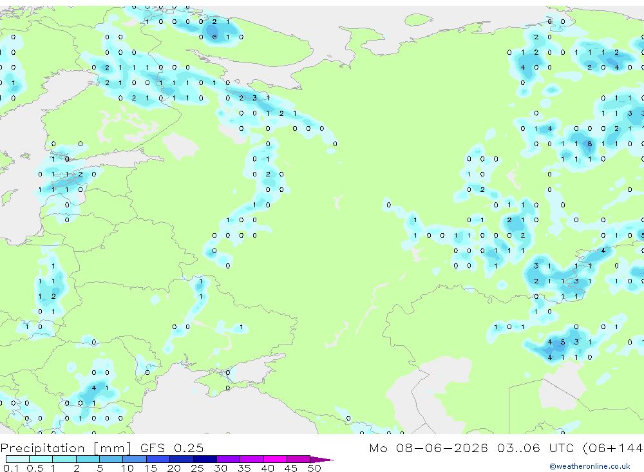Click the legend scale label "35"
This screenshot has height=472, width=644.
point(244,468)
